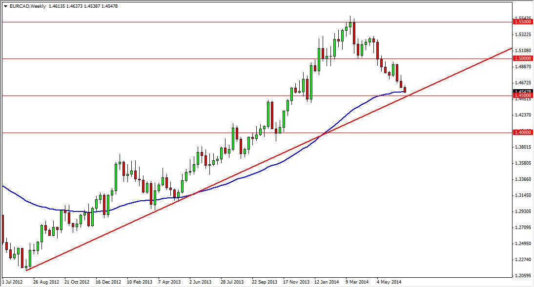Click the 1.53225 price axis label
Screen dimensions: 534x287
[523, 35]
